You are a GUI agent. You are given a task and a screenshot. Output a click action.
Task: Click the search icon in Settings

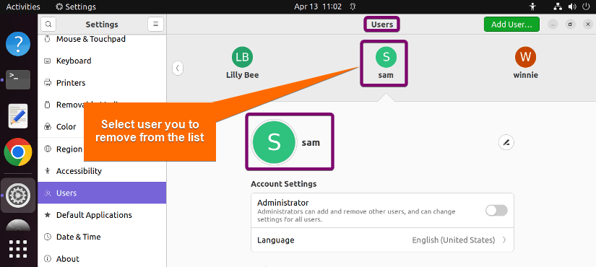point(48,25)
